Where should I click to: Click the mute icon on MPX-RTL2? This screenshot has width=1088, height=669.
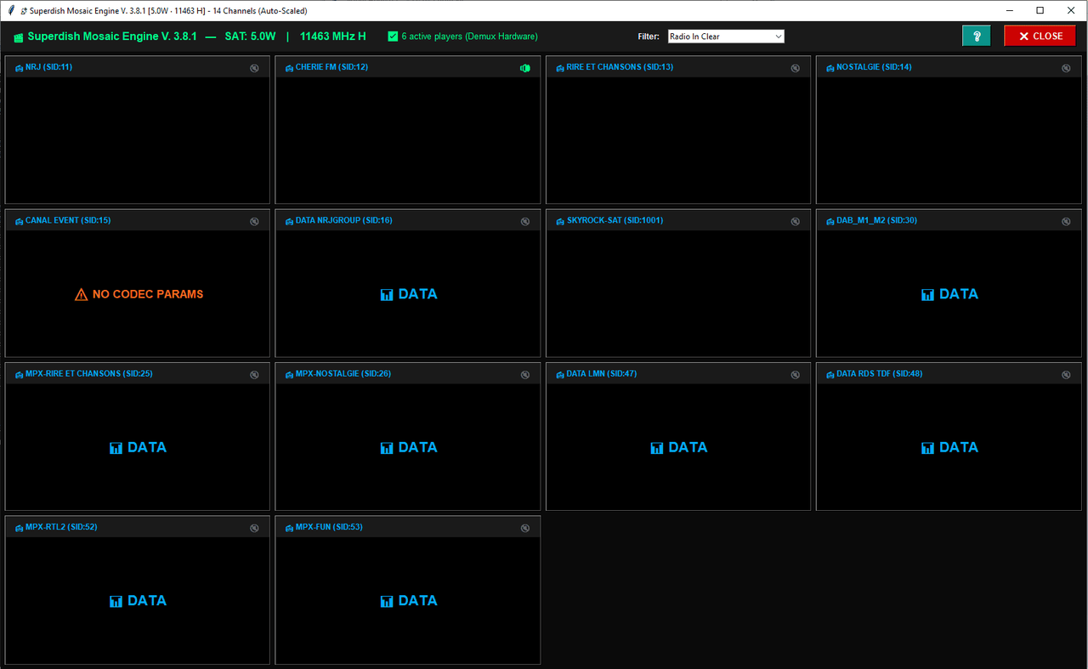tap(254, 528)
